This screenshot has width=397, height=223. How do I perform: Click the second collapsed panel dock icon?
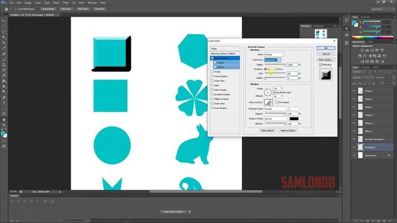click(x=346, y=29)
